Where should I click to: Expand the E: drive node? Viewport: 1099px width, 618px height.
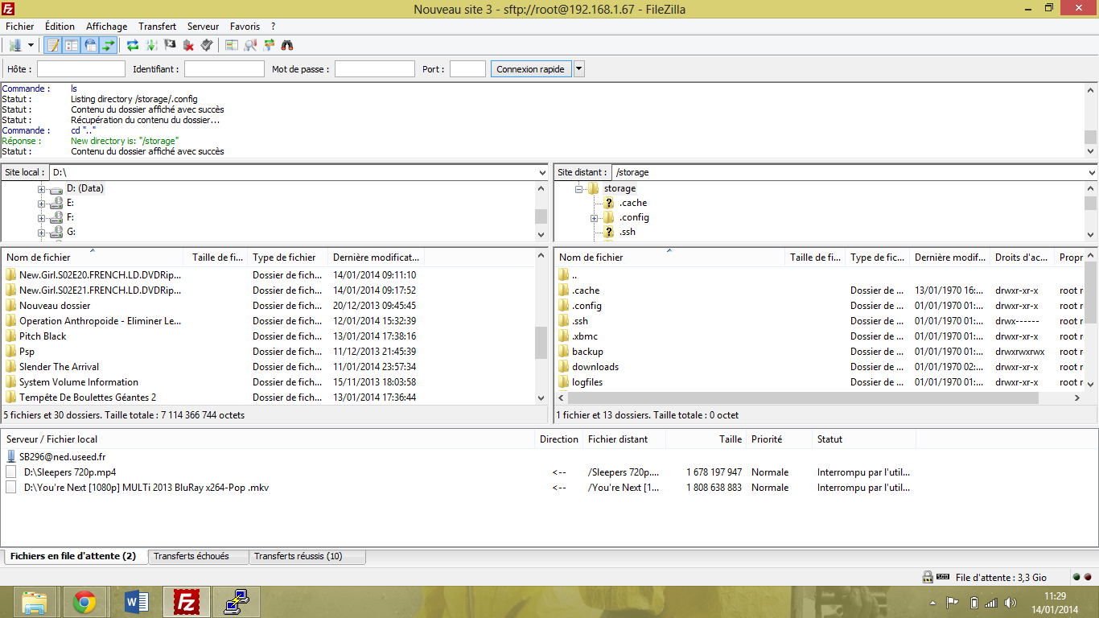(41, 204)
